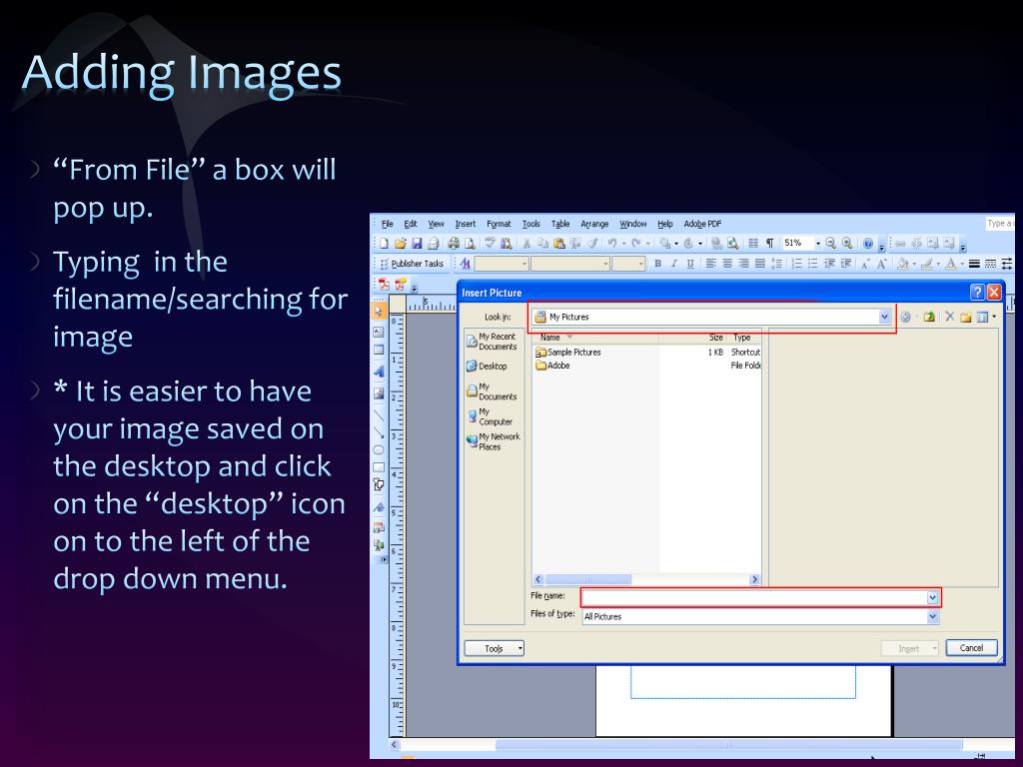Open the File name dropdown arrow
Image resolution: width=1023 pixels, height=767 pixels.
coord(932,597)
